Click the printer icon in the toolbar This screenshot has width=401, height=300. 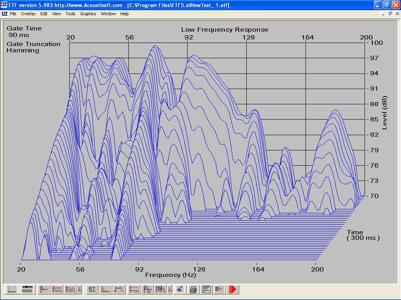tap(193, 289)
